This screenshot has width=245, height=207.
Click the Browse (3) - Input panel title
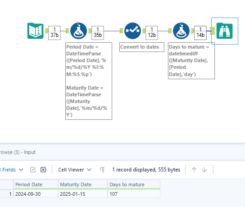click(18, 152)
